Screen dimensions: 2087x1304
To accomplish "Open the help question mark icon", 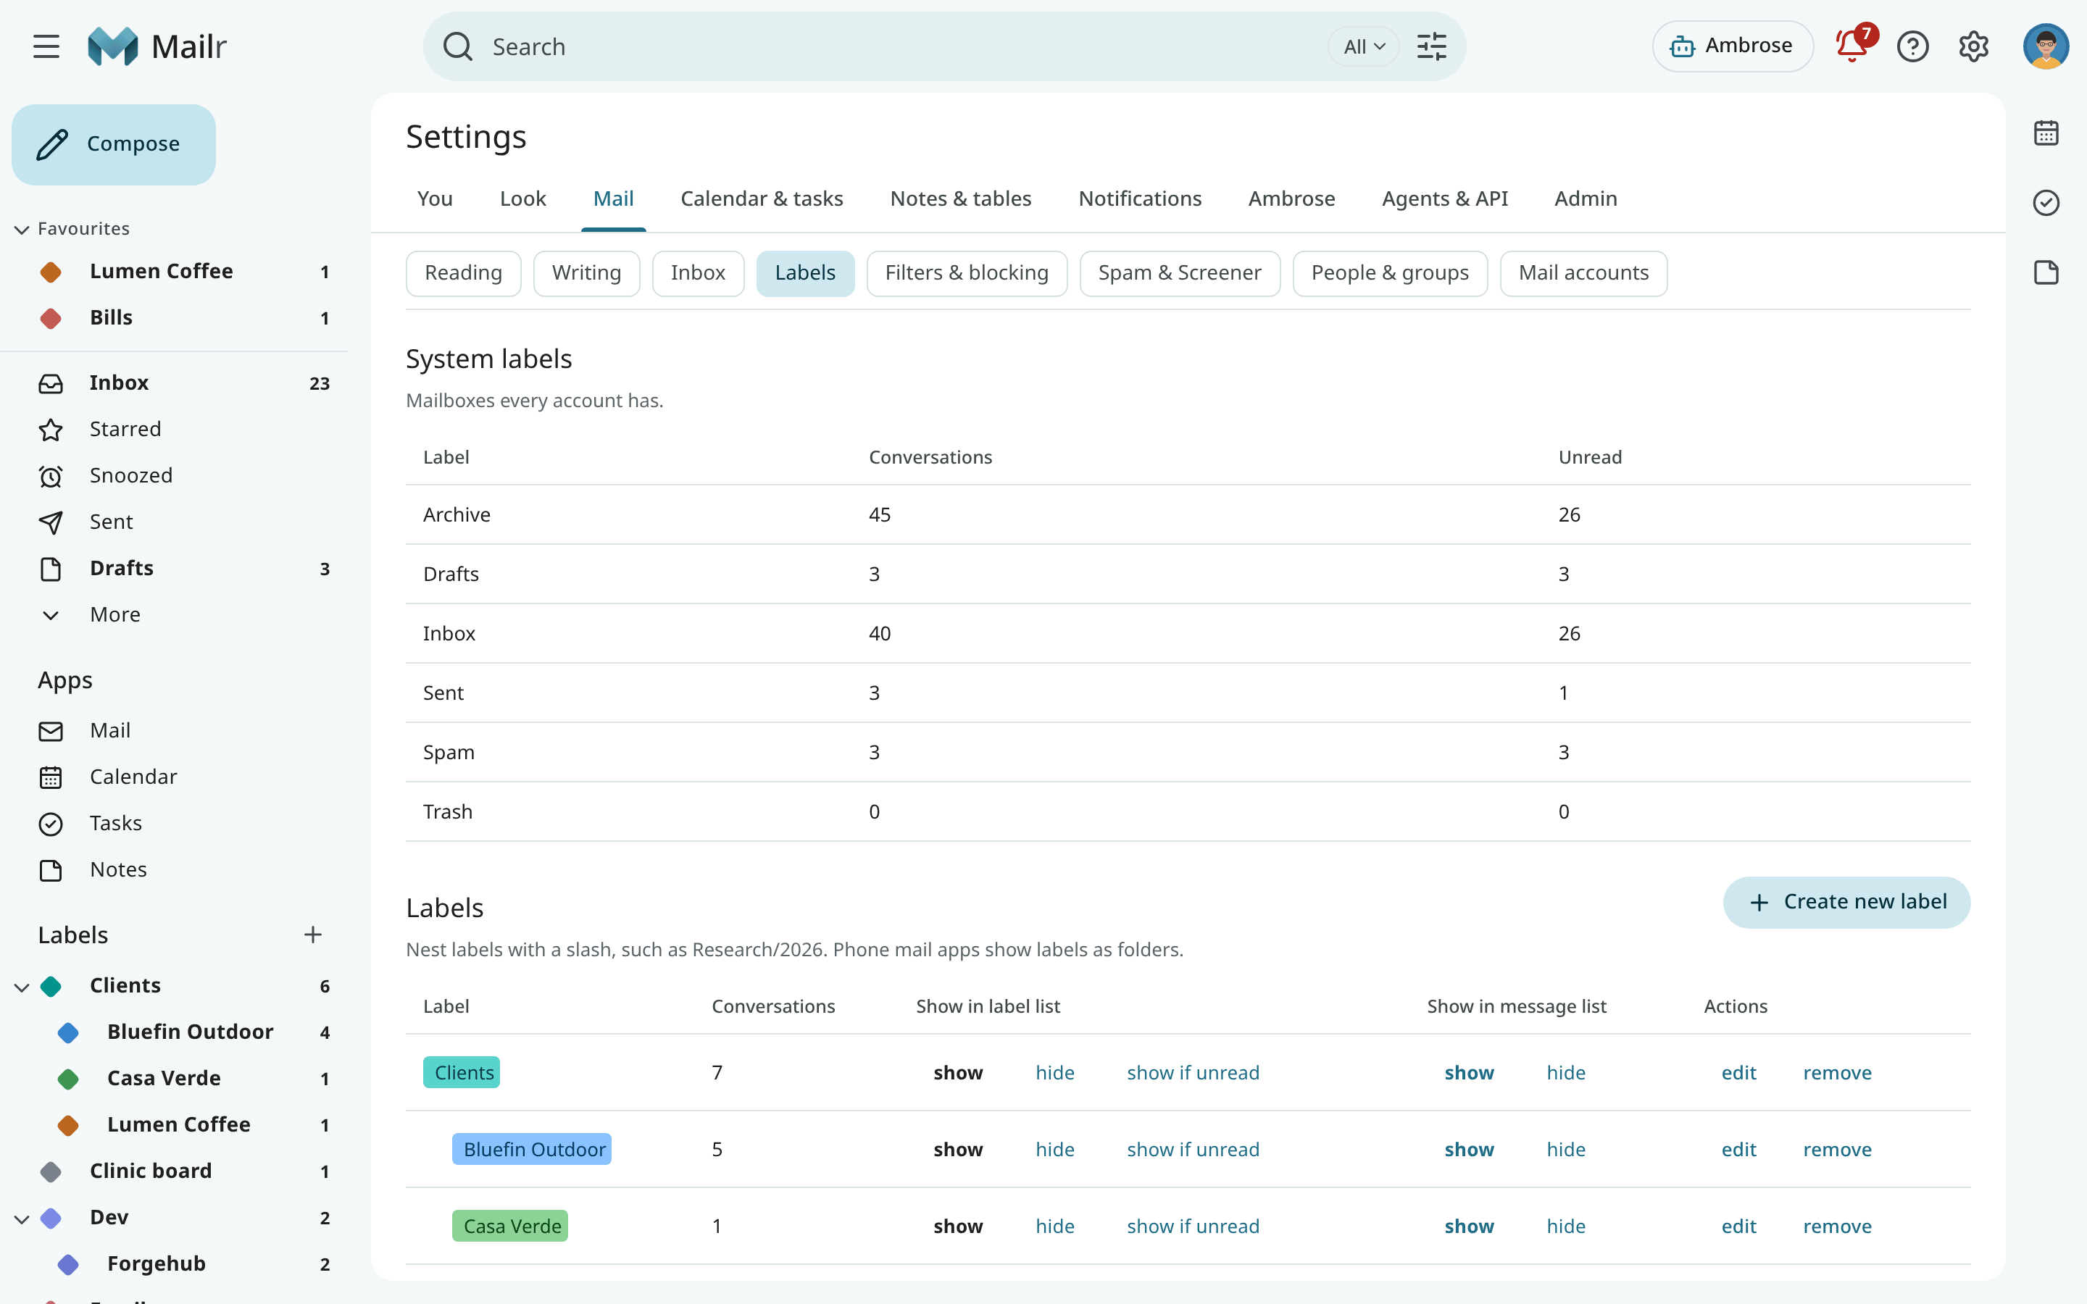I will 1913,46.
